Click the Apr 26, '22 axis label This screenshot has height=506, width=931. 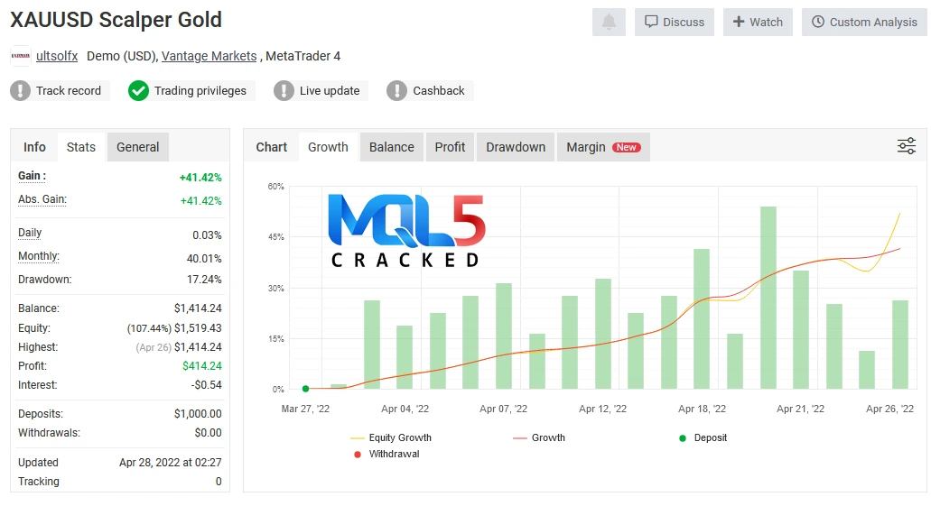[889, 409]
